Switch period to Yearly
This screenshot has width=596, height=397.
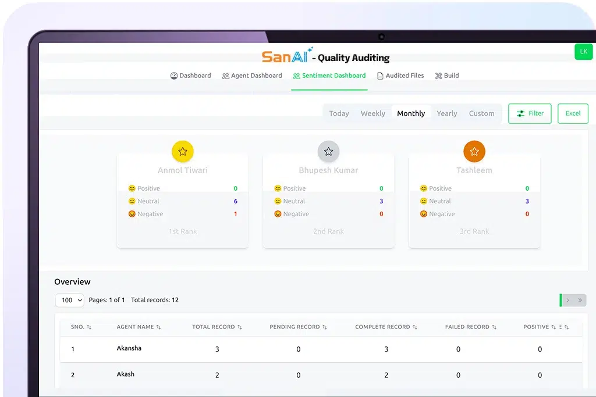pyautogui.click(x=446, y=113)
